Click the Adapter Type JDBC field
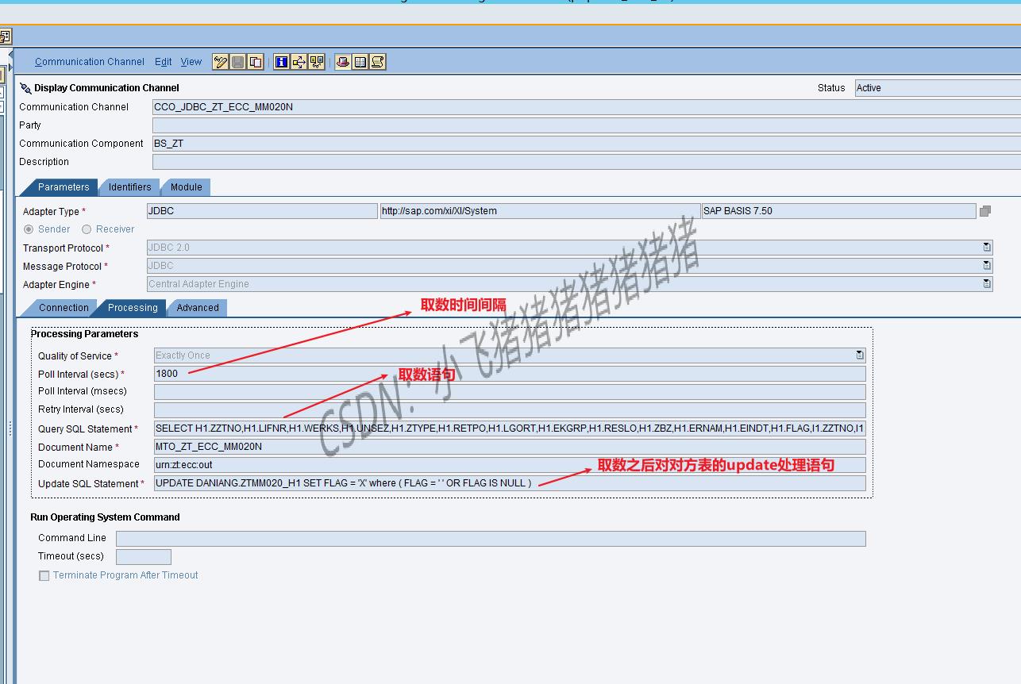1021x684 pixels. tap(262, 211)
